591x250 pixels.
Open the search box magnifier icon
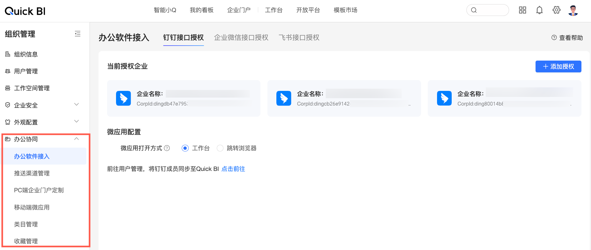pos(474,10)
